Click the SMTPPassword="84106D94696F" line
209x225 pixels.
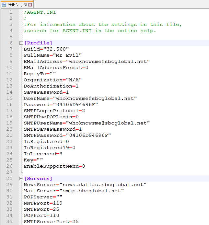67,135
